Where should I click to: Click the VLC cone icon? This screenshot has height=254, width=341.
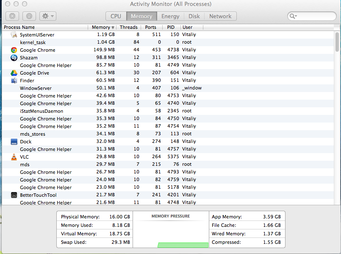[x=14, y=157]
